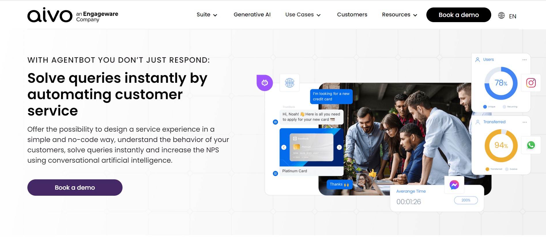
Task: Expand the Resources dropdown
Action: pyautogui.click(x=400, y=15)
